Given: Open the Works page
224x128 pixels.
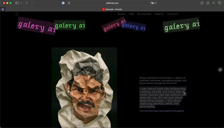Looking at the screenshot, I should pos(159,14).
